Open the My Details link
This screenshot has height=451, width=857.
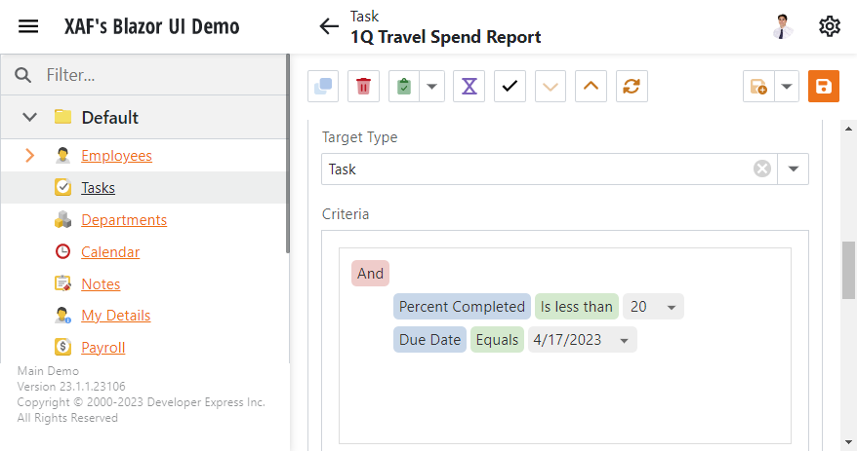pos(116,316)
